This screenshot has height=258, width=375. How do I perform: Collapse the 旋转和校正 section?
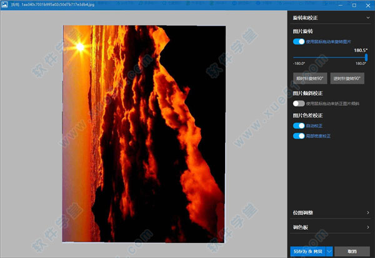pos(367,19)
